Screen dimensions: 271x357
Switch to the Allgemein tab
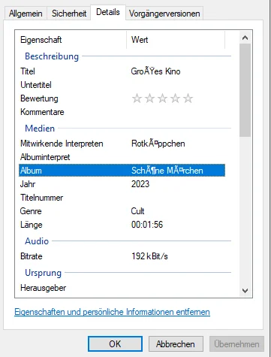pos(26,14)
